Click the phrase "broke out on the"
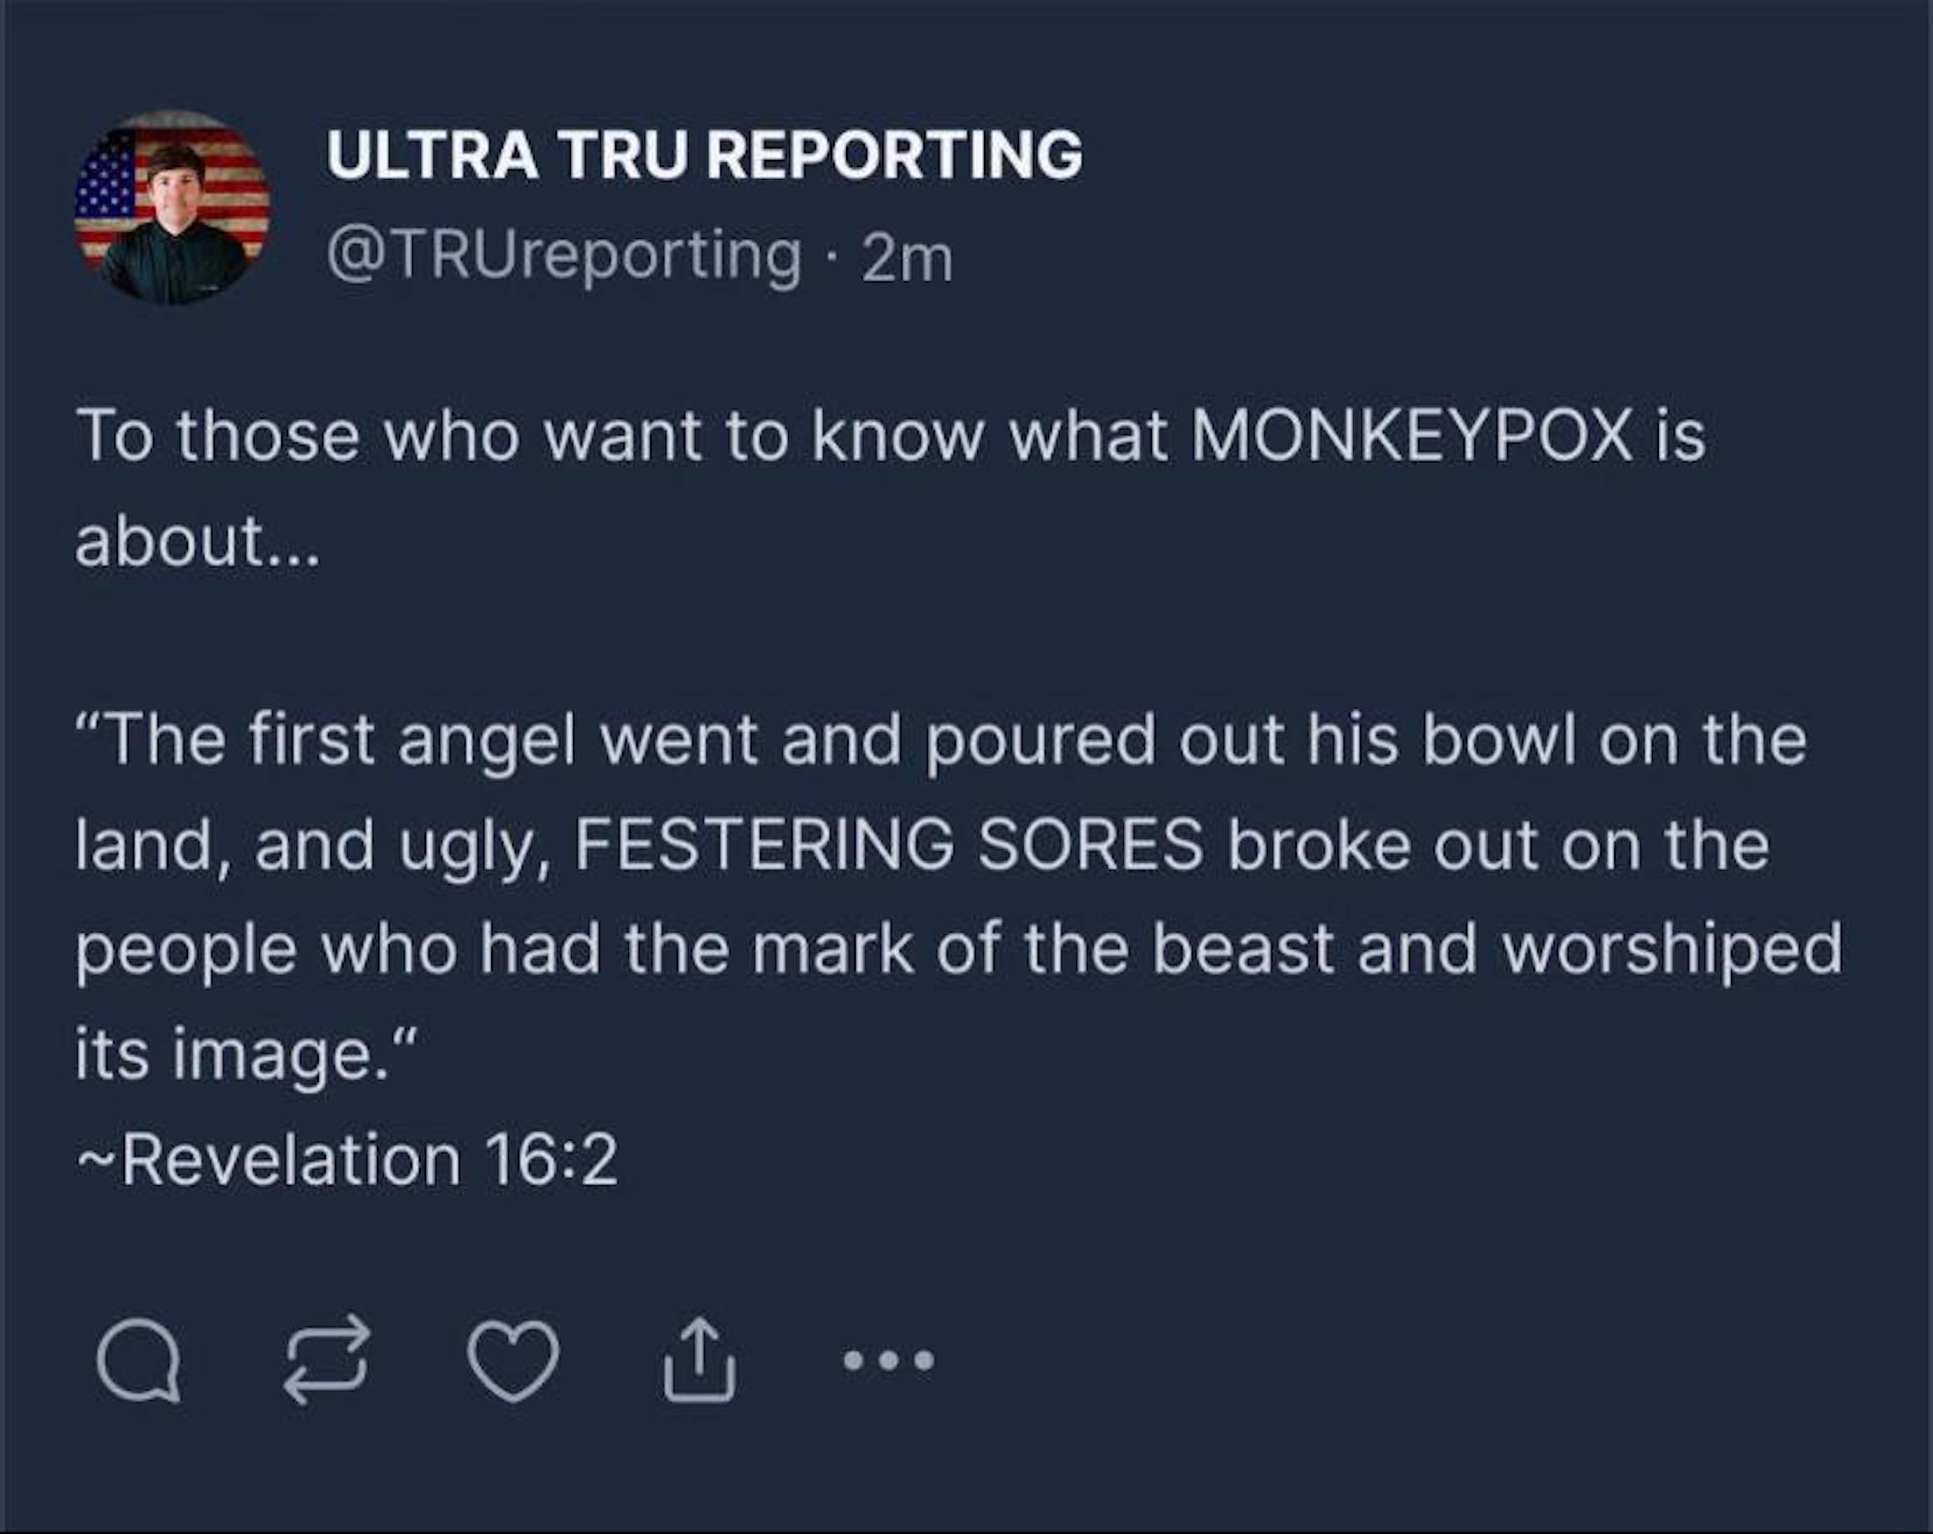Screen dimensions: 1933x1534 click(1498, 844)
